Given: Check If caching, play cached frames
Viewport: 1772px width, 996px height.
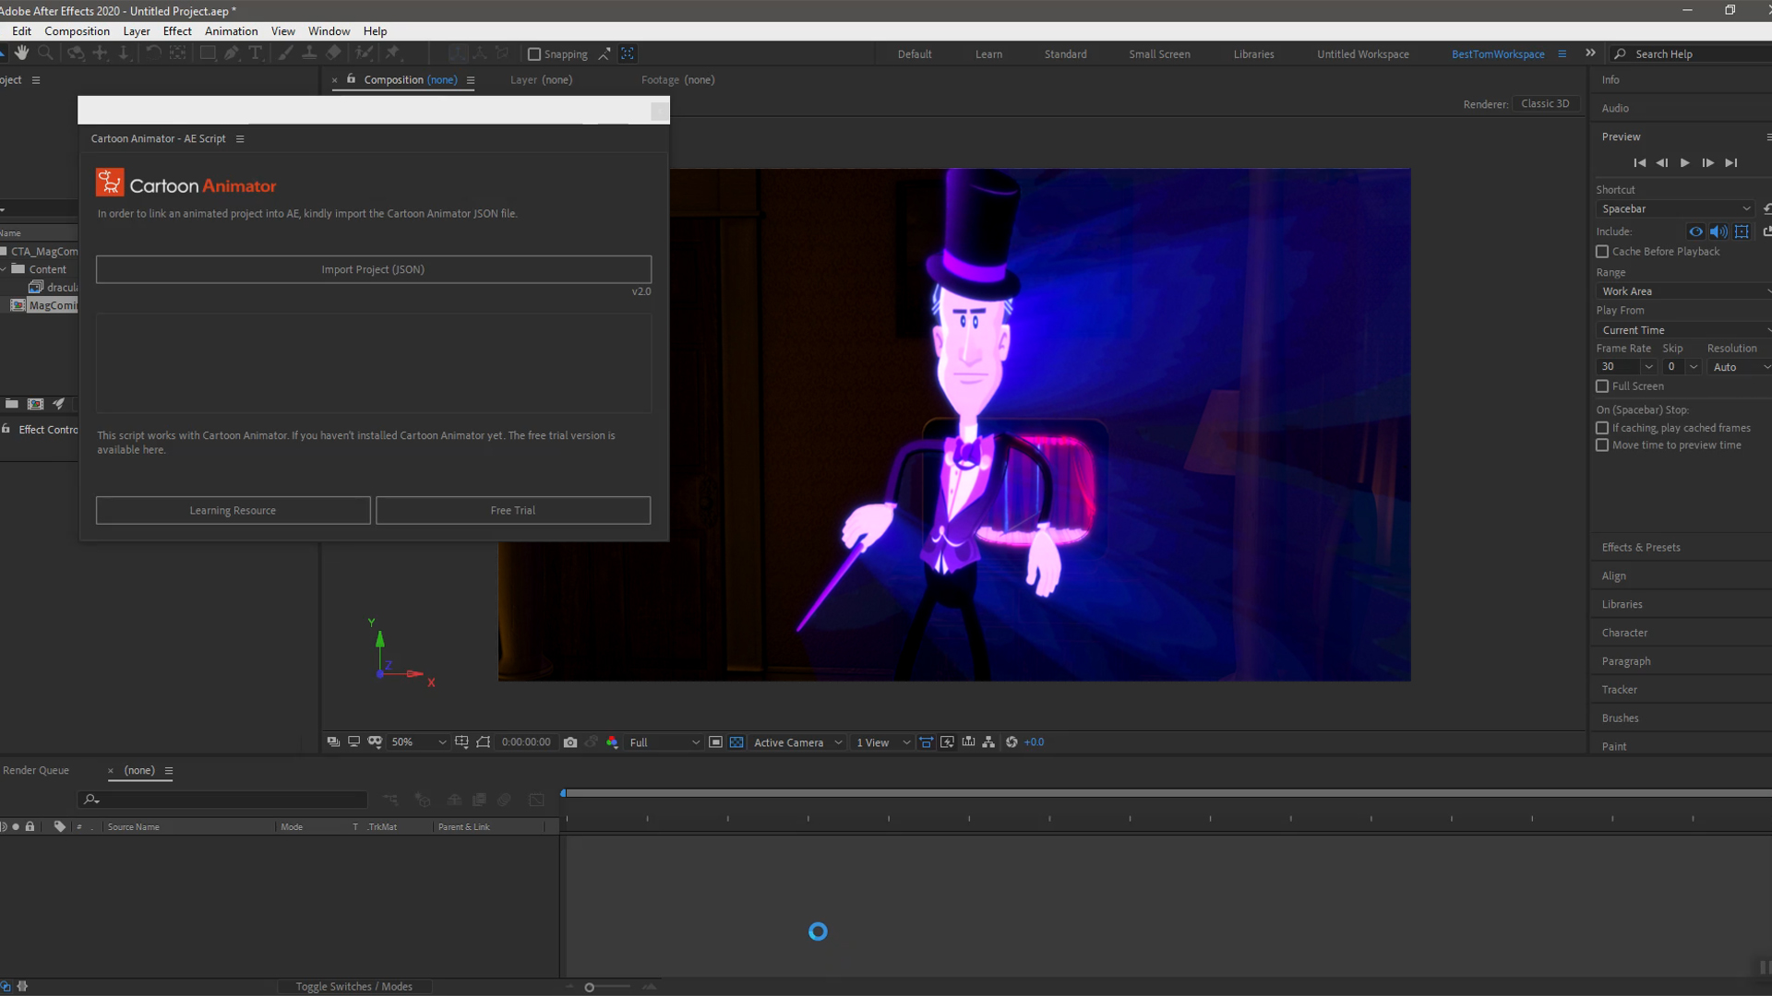Looking at the screenshot, I should [x=1602, y=428].
